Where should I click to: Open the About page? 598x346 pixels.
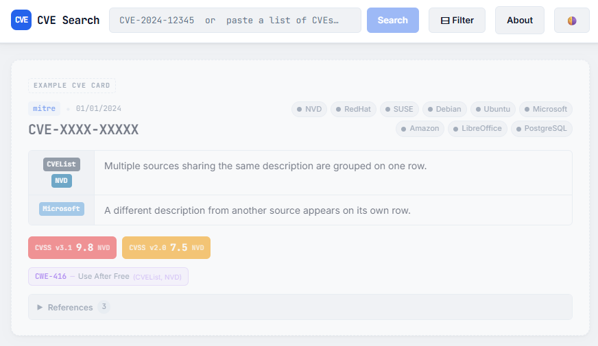click(519, 20)
